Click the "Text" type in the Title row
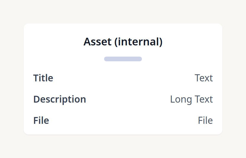Image resolution: width=246 pixels, height=158 pixels. click(204, 78)
